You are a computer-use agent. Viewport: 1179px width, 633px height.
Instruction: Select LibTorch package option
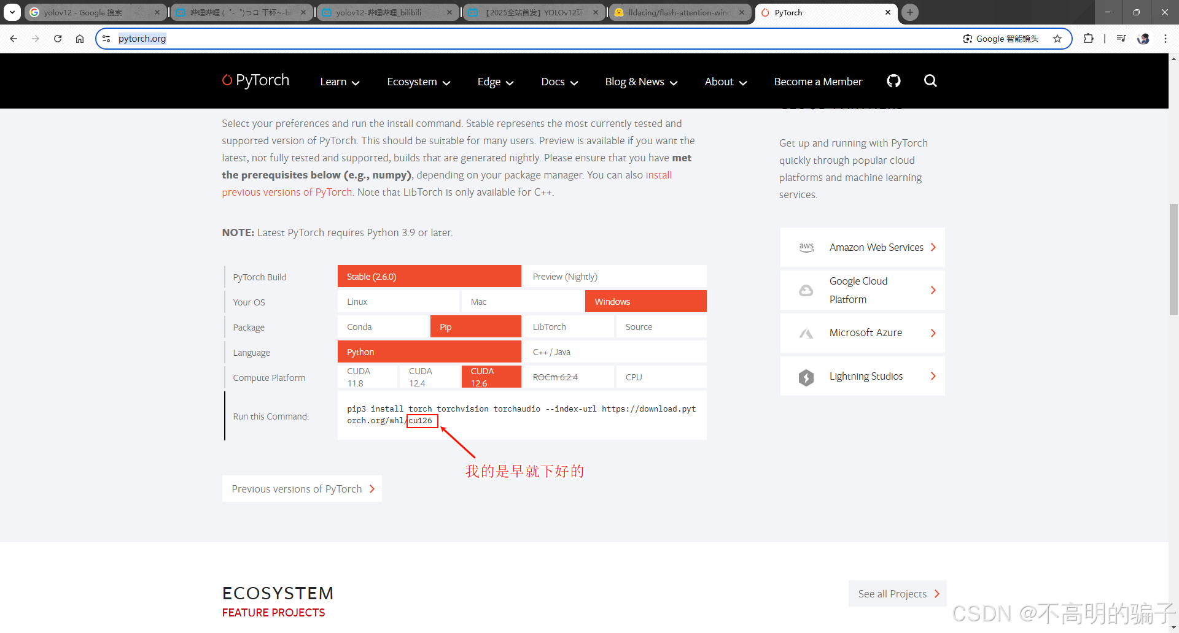(x=569, y=327)
